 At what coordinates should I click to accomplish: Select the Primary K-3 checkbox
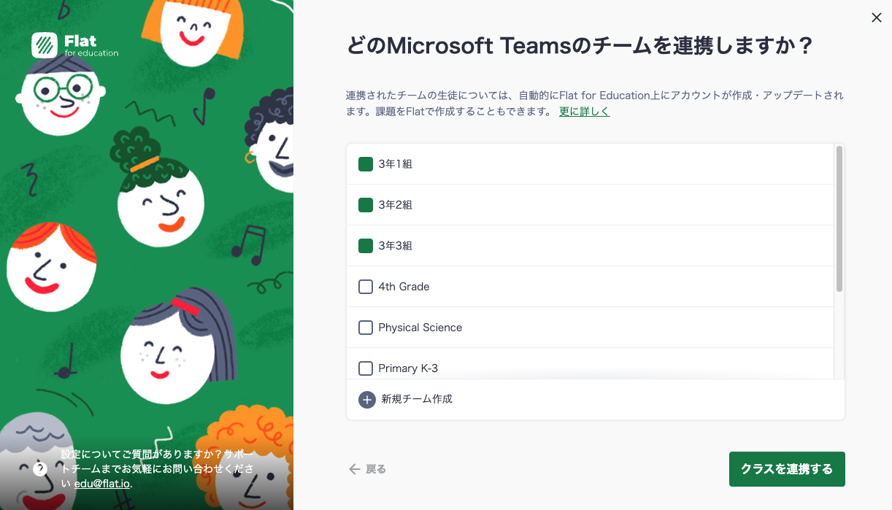click(366, 368)
